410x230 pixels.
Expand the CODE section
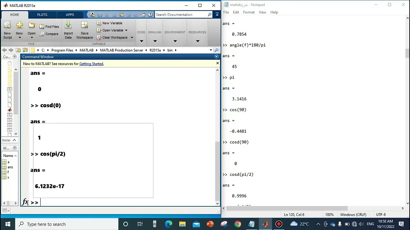coord(141,41)
